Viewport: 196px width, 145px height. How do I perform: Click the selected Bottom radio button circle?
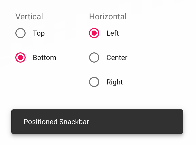tap(20, 57)
